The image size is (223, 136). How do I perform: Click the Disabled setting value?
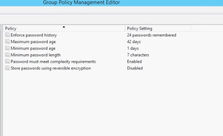[x=135, y=68]
